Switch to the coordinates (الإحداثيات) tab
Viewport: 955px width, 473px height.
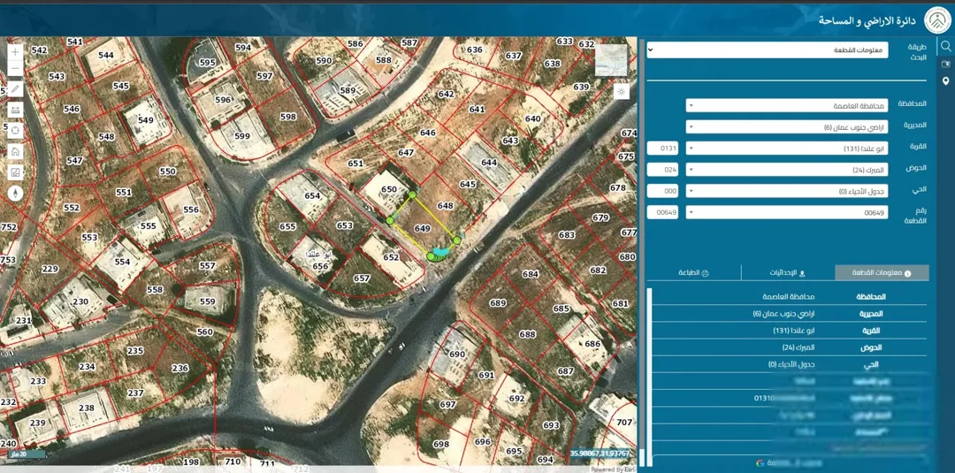[788, 273]
